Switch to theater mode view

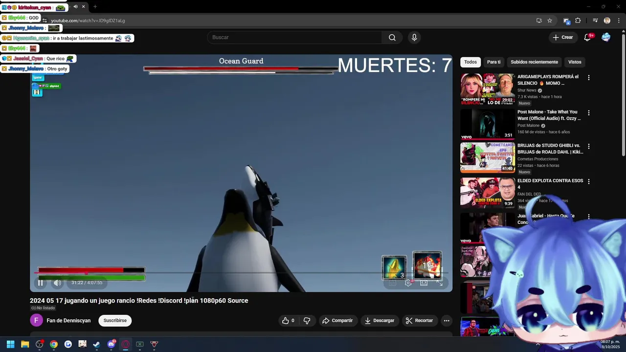(x=424, y=283)
